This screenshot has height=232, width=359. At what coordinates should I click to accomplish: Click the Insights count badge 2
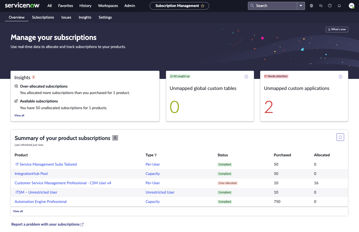click(x=34, y=77)
